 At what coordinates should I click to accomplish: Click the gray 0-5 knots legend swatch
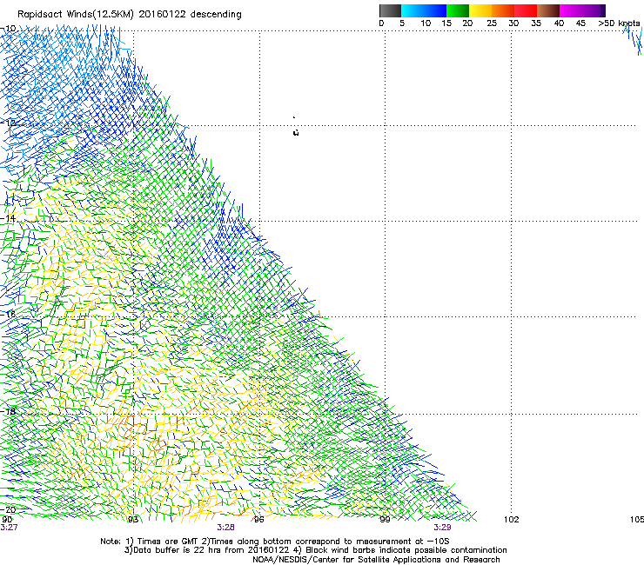coord(390,10)
